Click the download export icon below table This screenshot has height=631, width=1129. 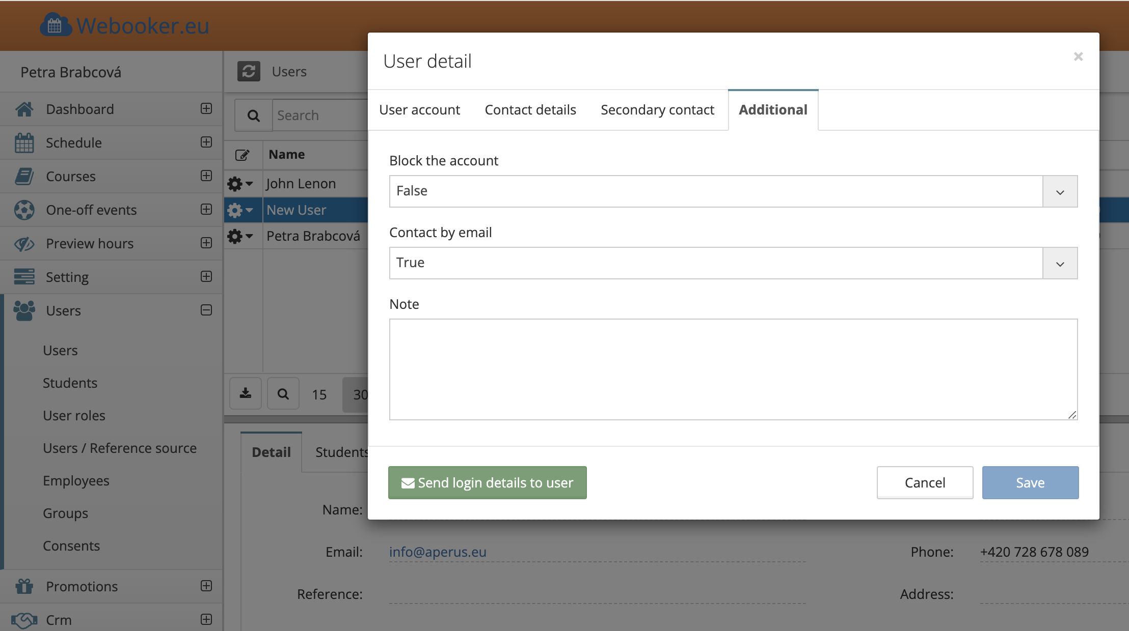click(246, 393)
